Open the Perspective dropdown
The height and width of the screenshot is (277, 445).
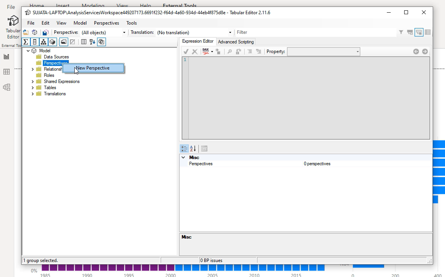point(124,33)
